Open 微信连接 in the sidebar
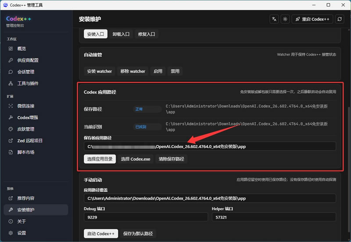This screenshot has width=351, height=242. (36, 106)
